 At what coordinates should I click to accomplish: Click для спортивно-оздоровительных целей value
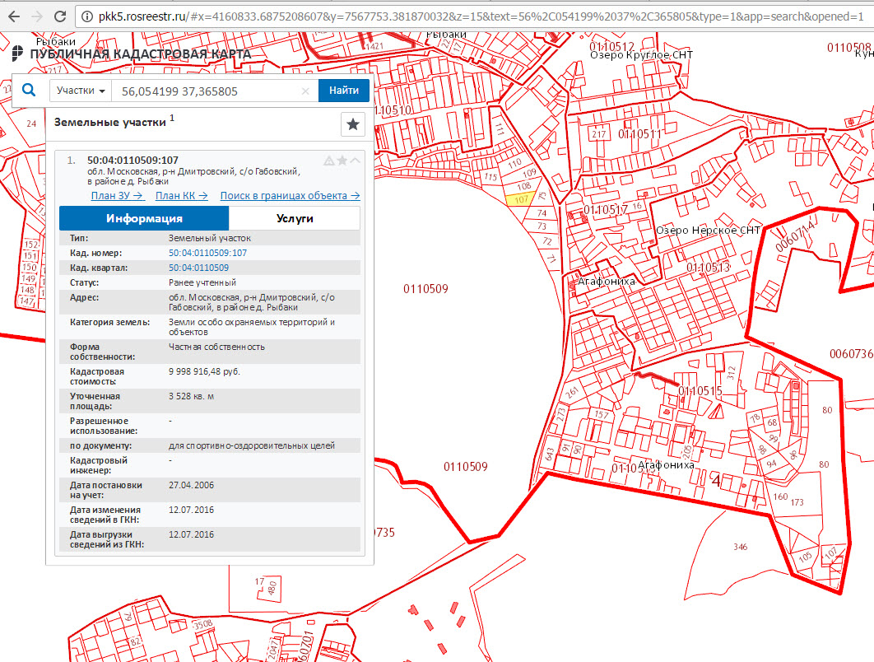click(251, 445)
